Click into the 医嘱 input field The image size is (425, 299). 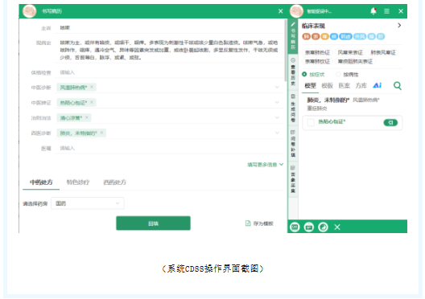[169, 148]
